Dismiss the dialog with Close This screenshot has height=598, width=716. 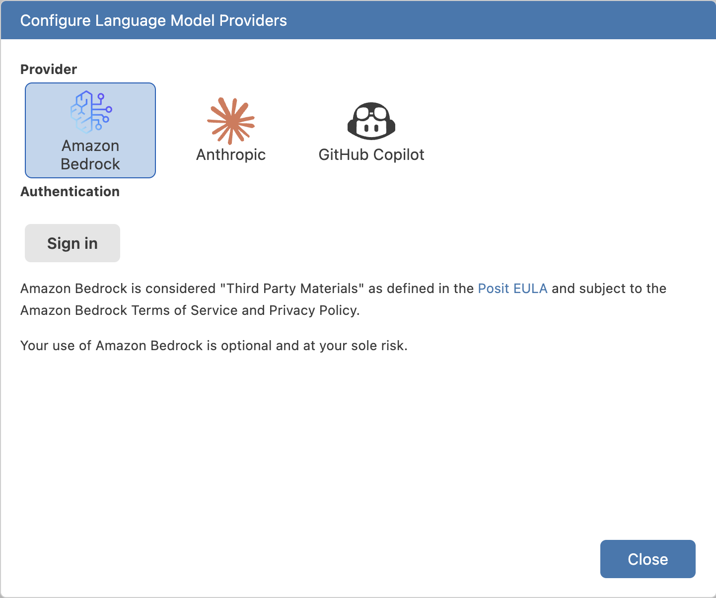click(x=648, y=559)
